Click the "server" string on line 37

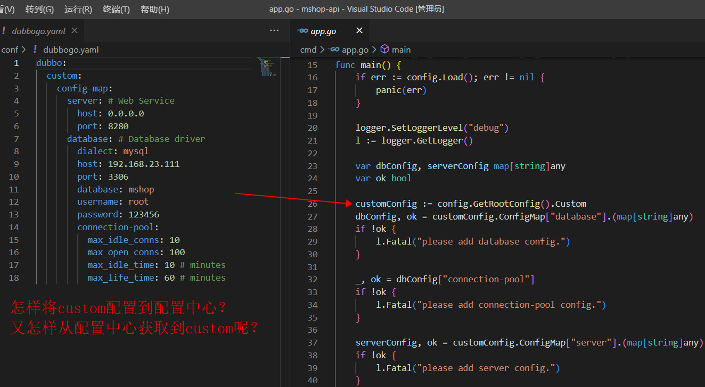pos(591,343)
